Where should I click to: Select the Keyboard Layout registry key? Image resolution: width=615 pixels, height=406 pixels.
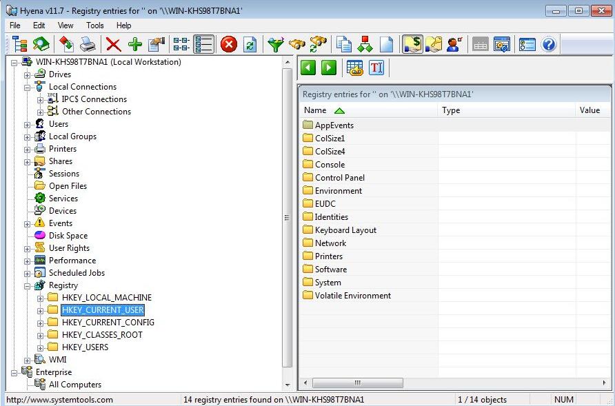345,230
